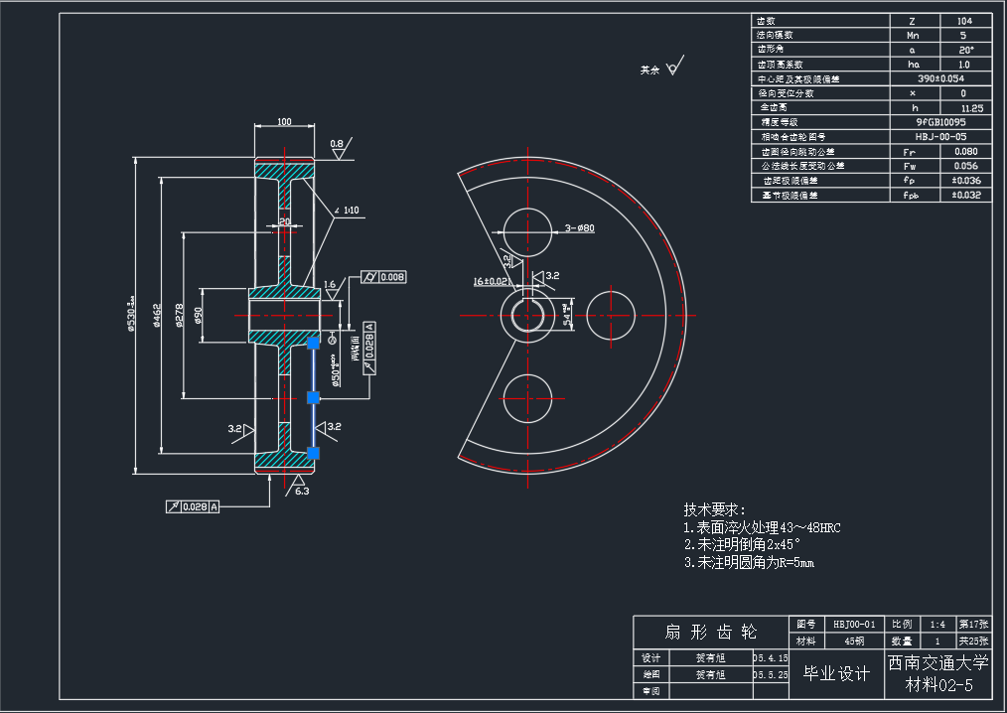Screen dimensions: 1007x713
Task: Click the ø462 diameter dimension text
Action: point(157,316)
